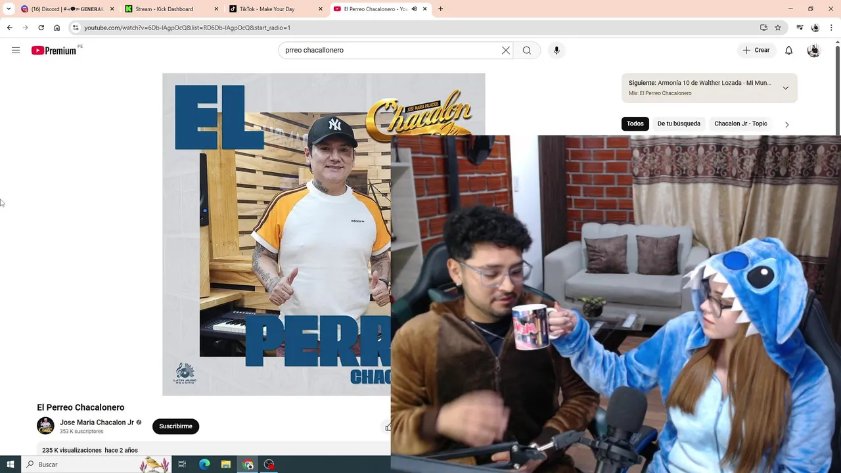Go to the YouTube Premium home logo
Viewport: 841px width, 473px height.
click(54, 50)
